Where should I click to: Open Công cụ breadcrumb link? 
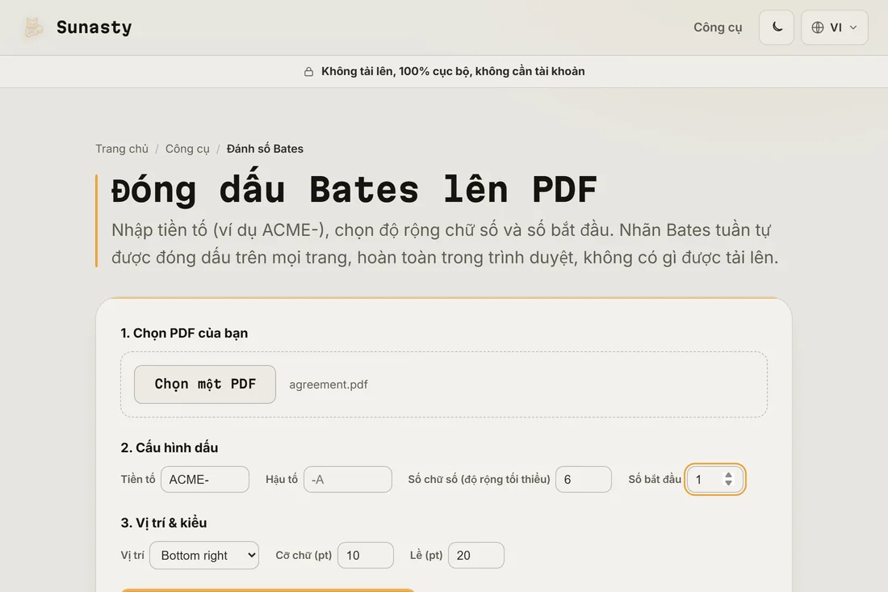(x=187, y=149)
